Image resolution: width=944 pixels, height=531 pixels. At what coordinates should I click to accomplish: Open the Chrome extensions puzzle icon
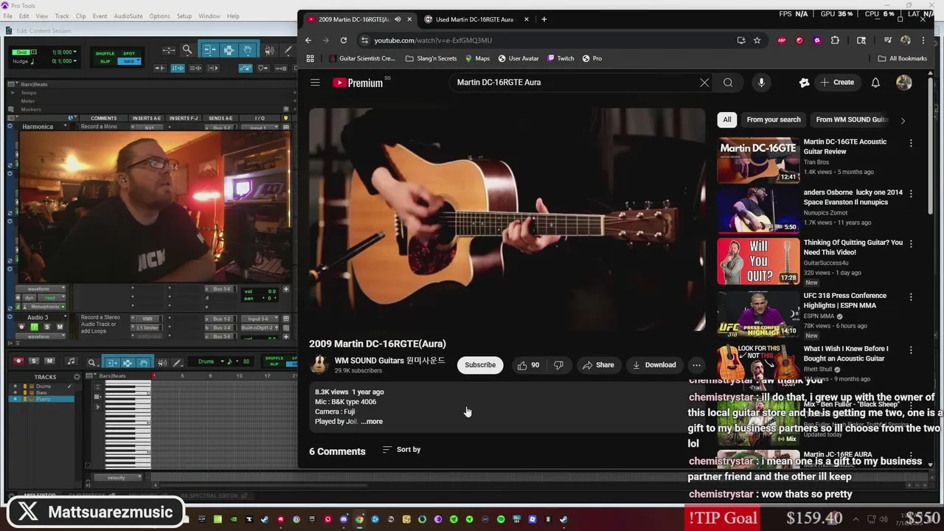[835, 40]
